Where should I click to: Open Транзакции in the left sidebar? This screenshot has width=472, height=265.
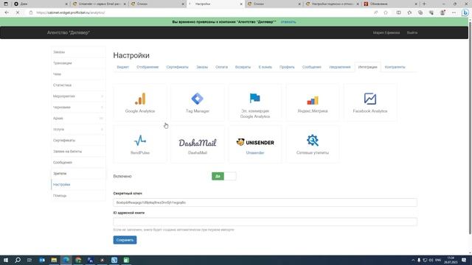pos(78,63)
